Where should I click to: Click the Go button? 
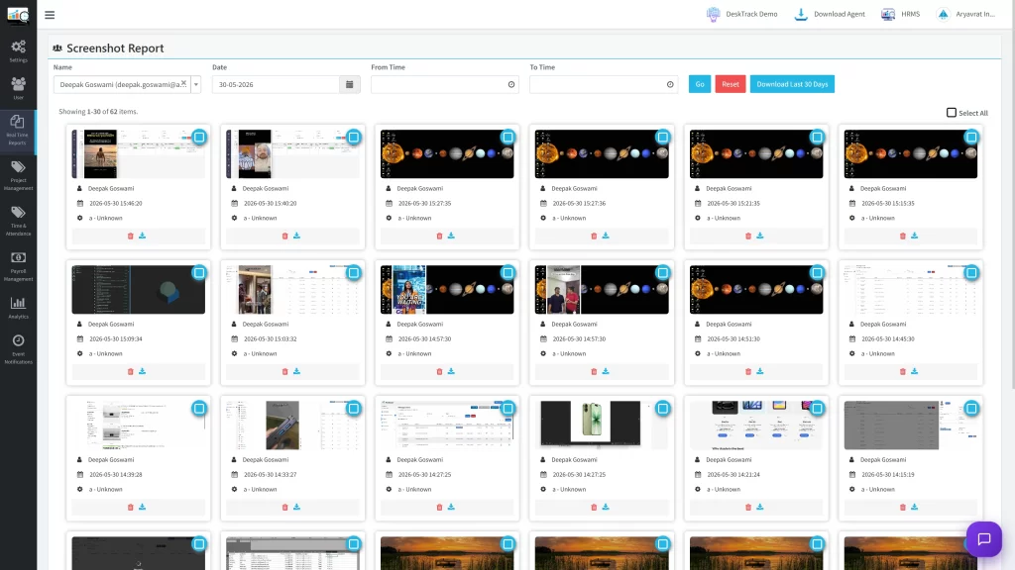[x=700, y=84]
